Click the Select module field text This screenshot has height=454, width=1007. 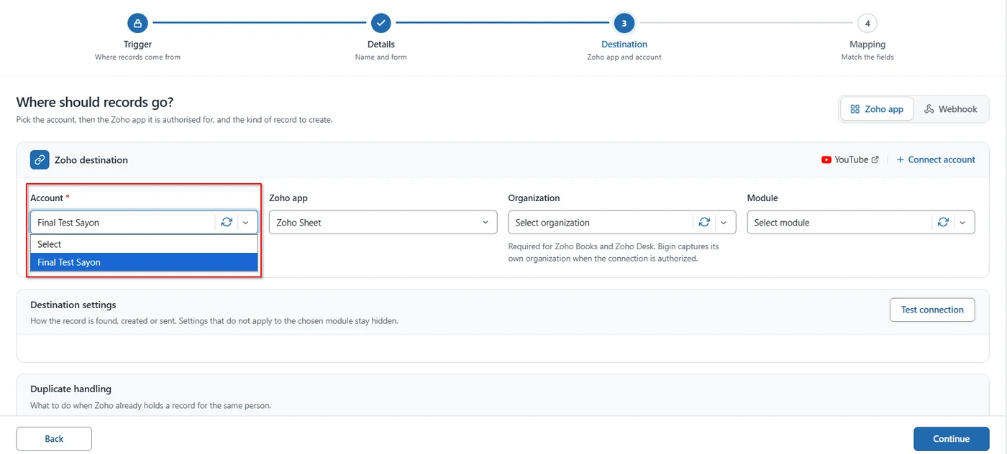tap(781, 223)
